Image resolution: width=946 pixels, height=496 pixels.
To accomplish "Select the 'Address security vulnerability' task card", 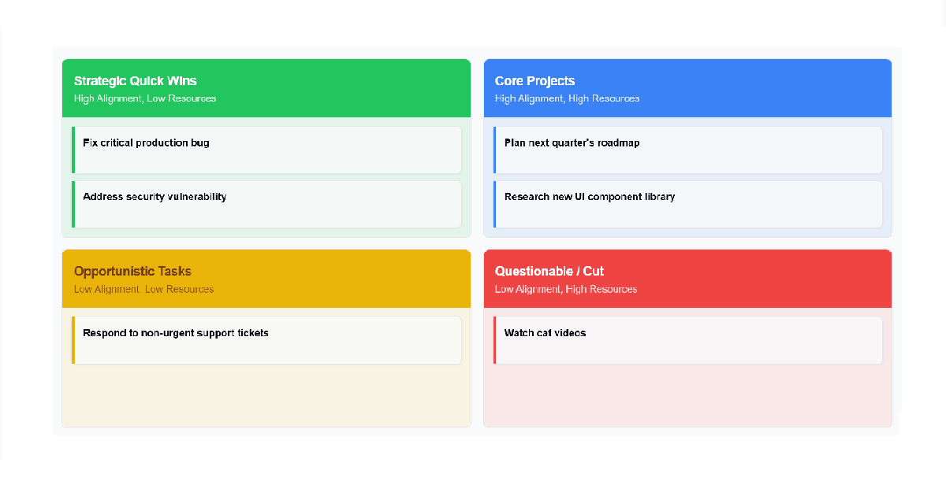I will point(266,204).
